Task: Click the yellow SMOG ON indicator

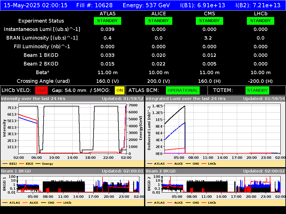Action: pyautogui.click(x=120, y=90)
